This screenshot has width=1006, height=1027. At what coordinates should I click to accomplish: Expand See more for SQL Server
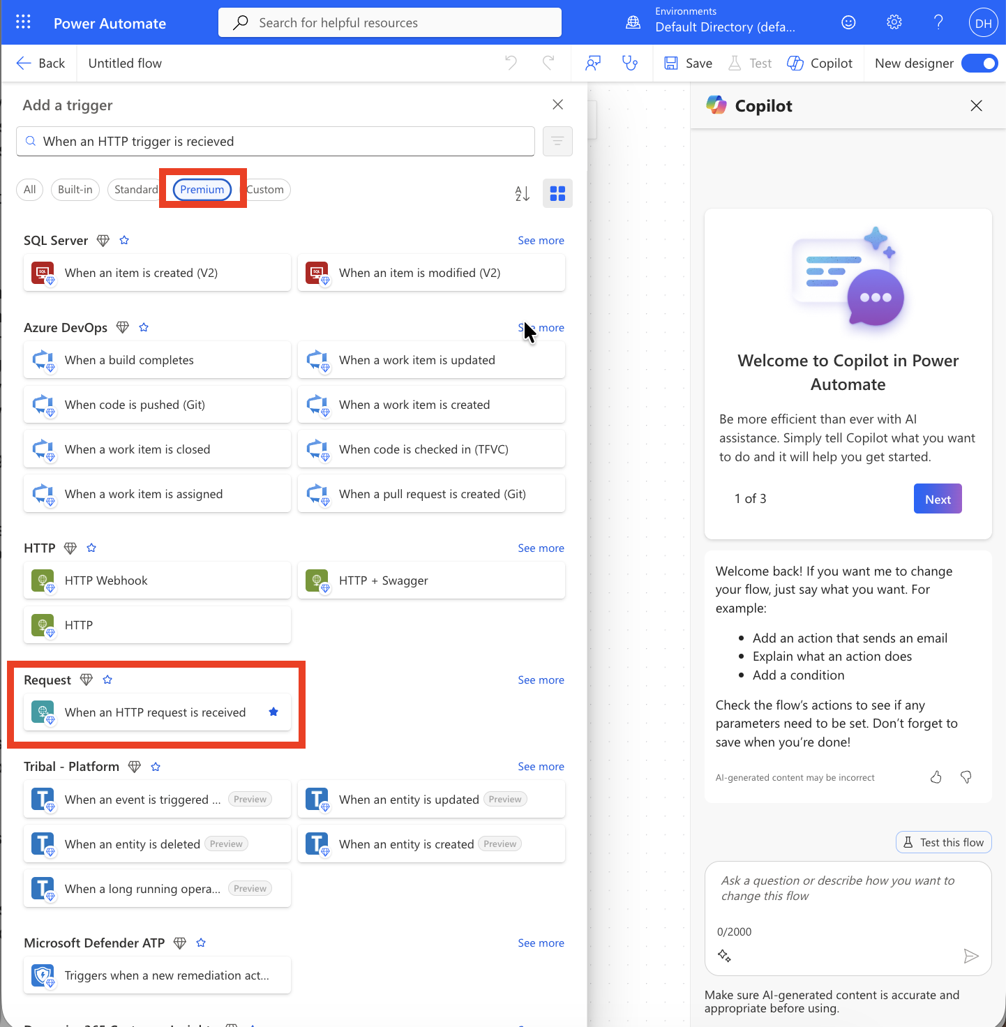point(541,240)
